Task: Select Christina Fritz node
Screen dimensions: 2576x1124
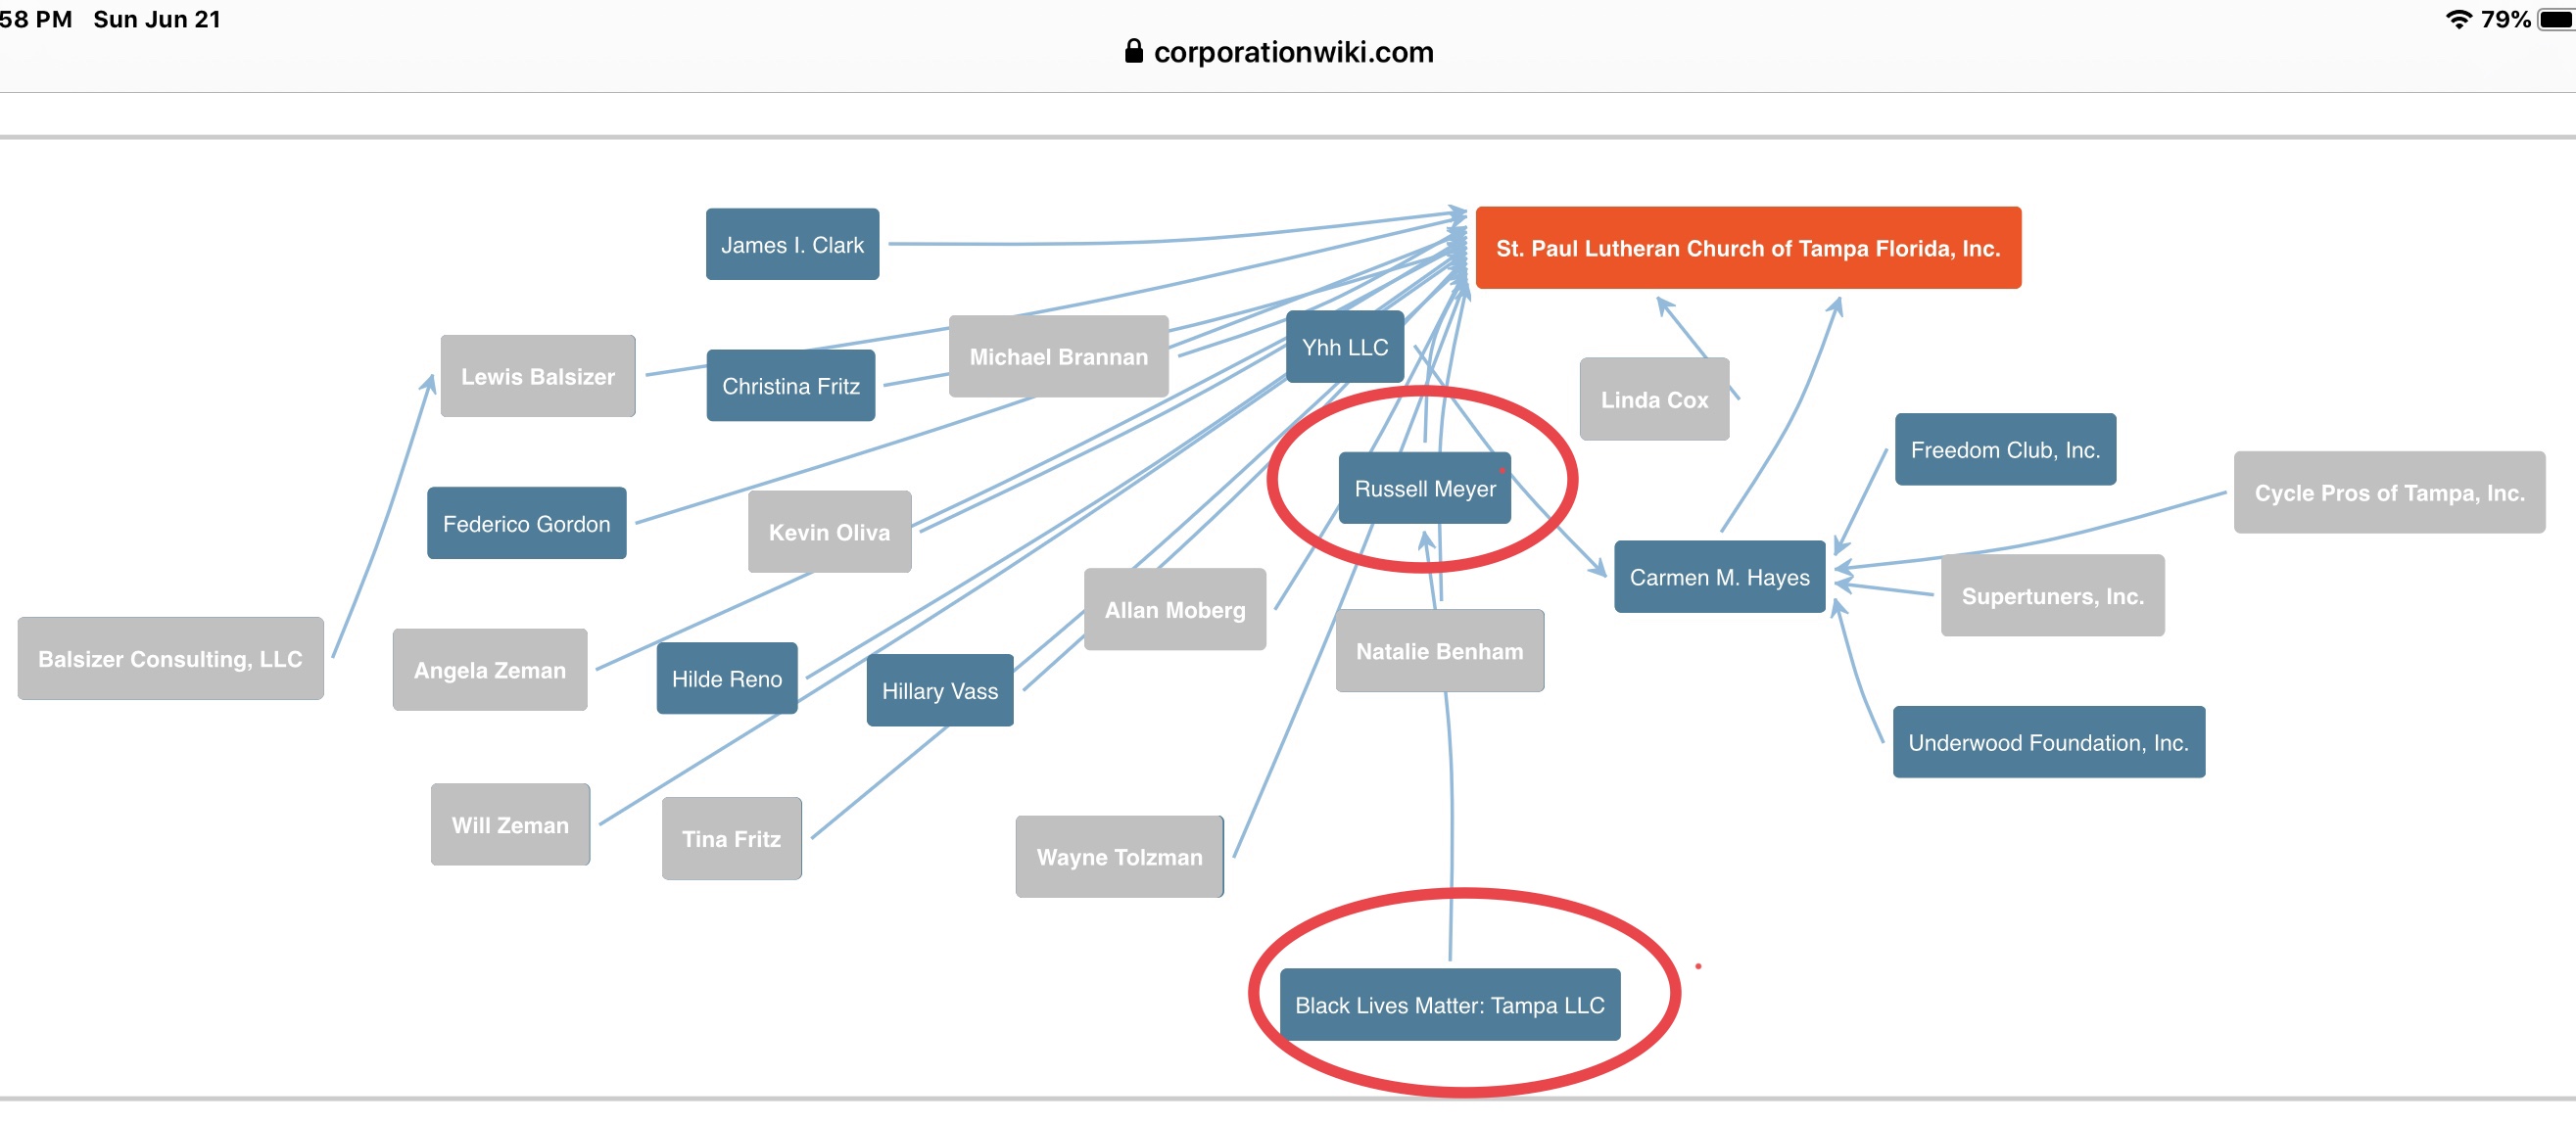Action: pos(791,385)
